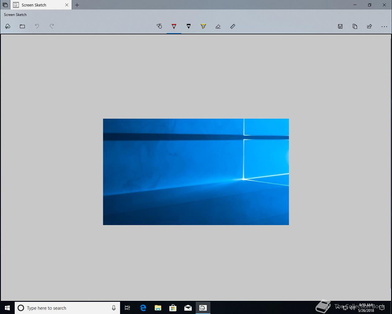Open the Action Center notifications
Image resolution: width=392 pixels, height=314 pixels.
(x=382, y=308)
